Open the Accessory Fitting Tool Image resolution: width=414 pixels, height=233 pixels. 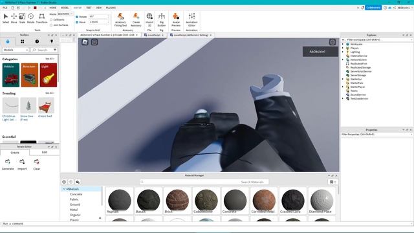tap(120, 19)
